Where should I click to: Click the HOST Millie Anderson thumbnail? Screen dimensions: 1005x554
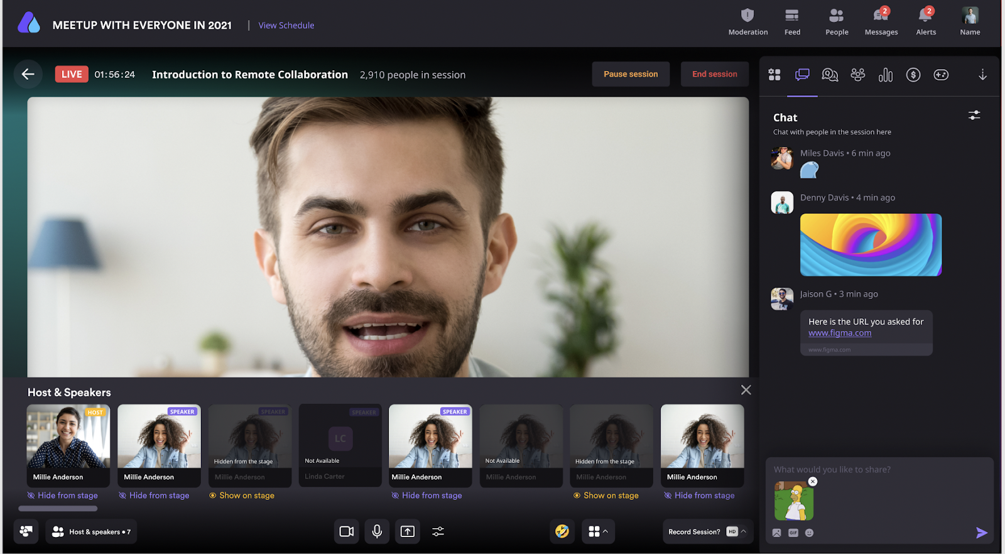68,437
